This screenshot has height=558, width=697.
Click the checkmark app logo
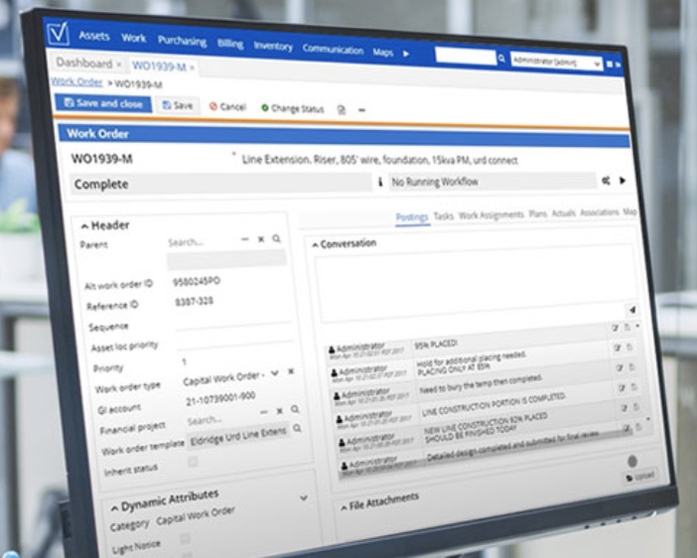[x=59, y=33]
